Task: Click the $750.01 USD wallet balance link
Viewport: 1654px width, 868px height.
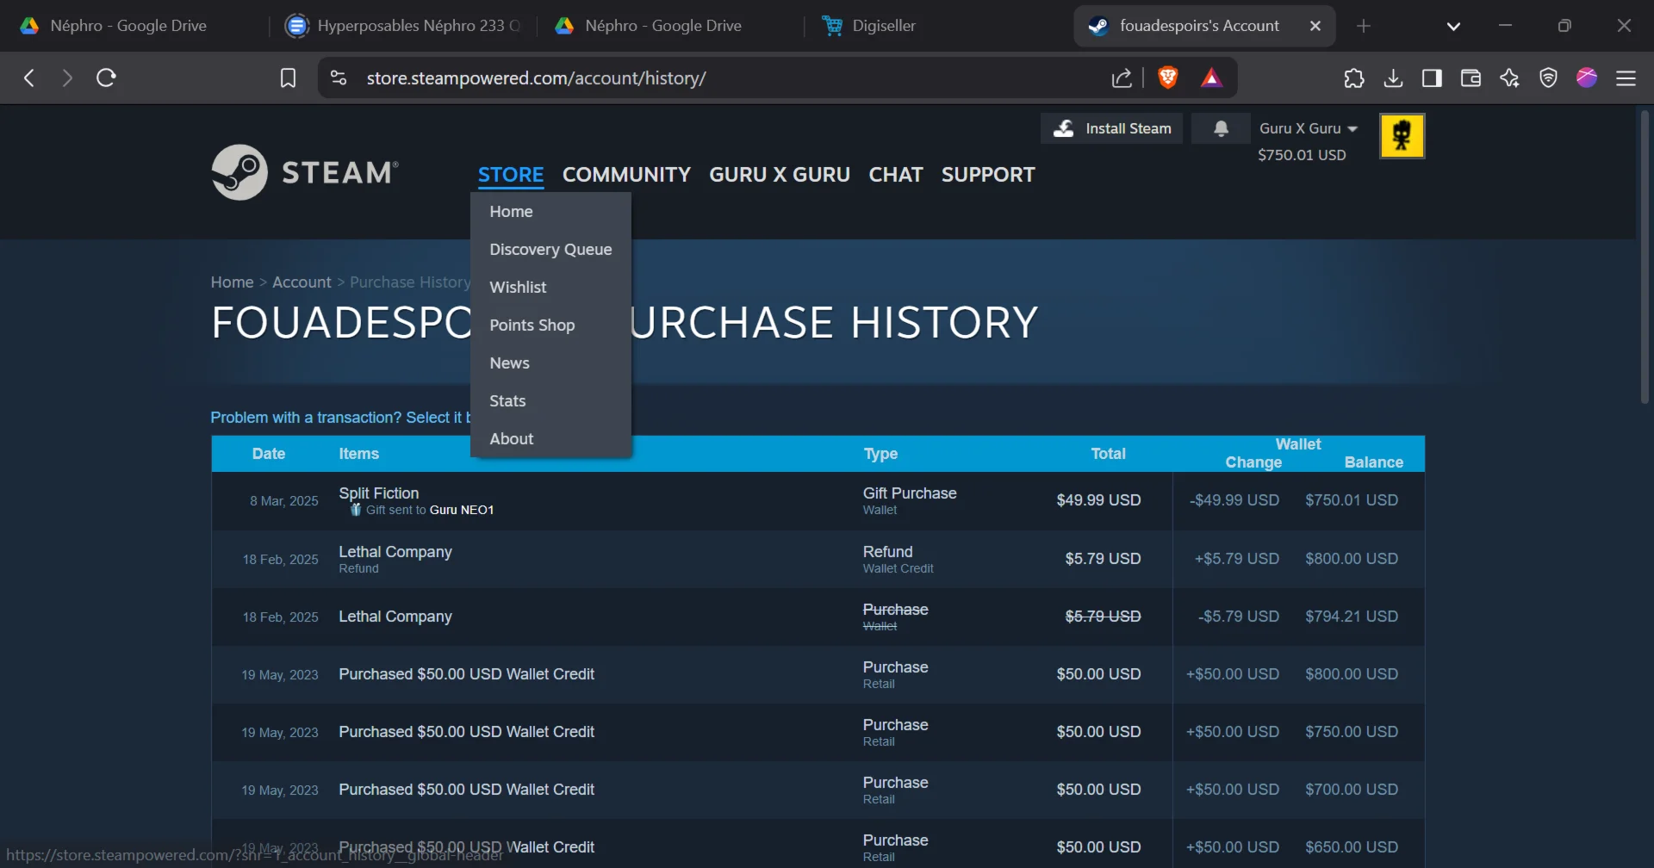Action: pos(1302,155)
